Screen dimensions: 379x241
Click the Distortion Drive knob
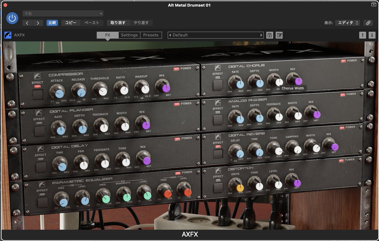[x=237, y=186]
